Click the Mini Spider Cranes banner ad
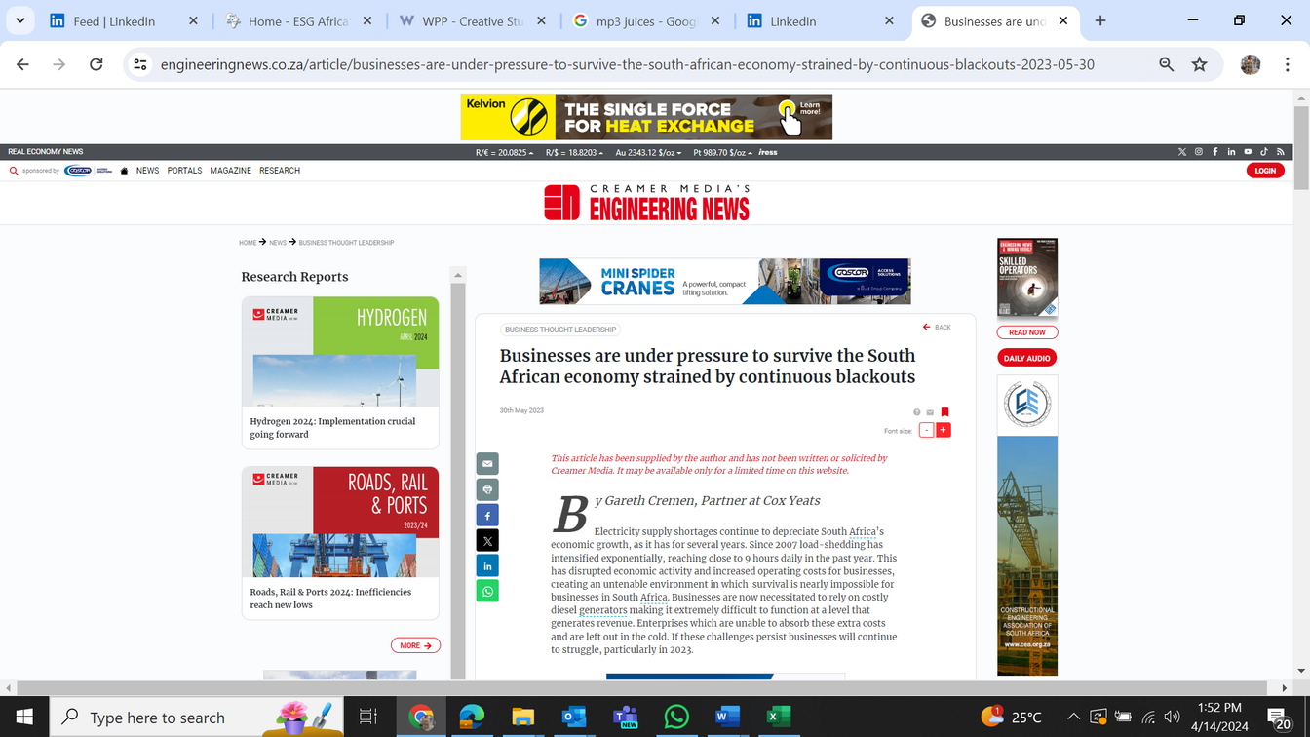 (x=724, y=282)
